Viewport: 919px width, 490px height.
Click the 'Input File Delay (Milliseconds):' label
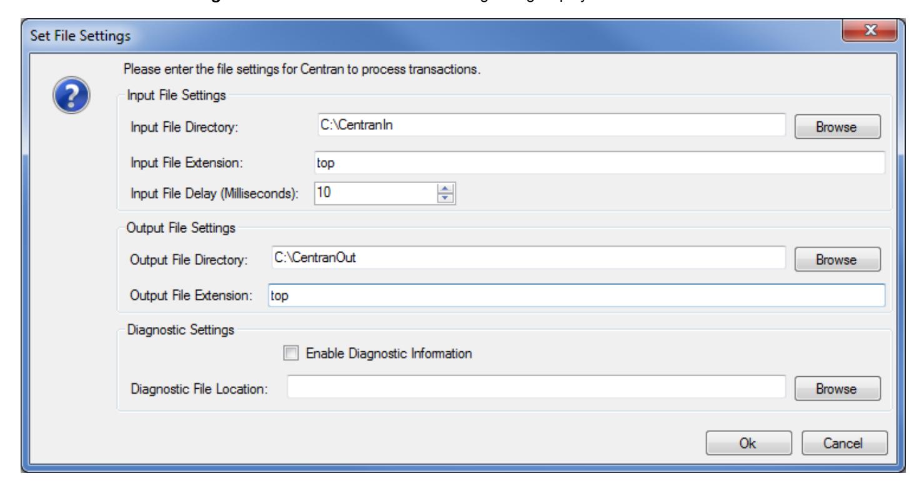tap(214, 192)
